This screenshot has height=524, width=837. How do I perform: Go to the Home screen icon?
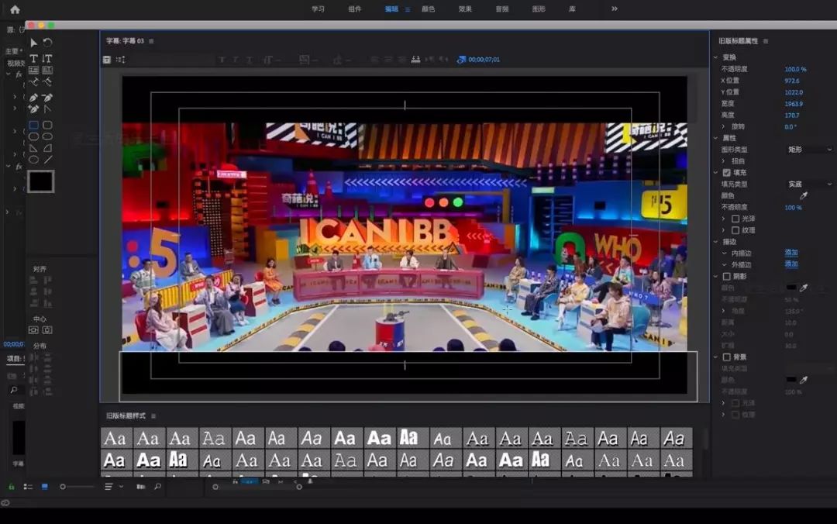pos(15,9)
